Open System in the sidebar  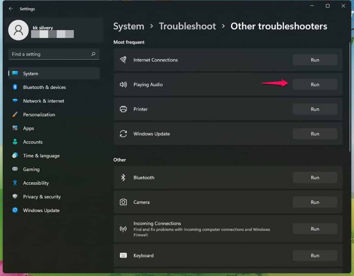[54, 73]
